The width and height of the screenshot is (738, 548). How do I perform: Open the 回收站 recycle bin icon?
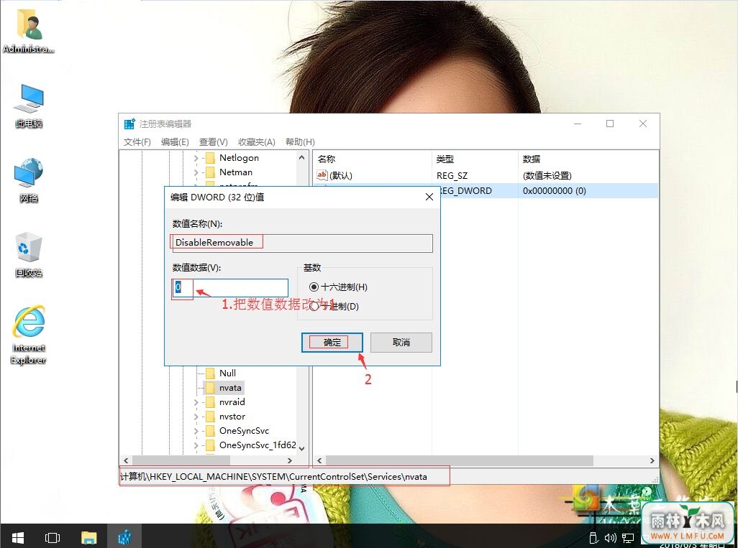29,254
